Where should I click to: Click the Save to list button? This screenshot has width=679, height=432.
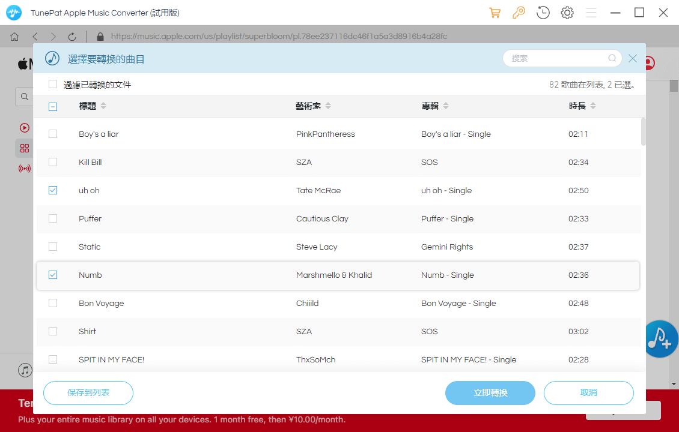coord(88,392)
